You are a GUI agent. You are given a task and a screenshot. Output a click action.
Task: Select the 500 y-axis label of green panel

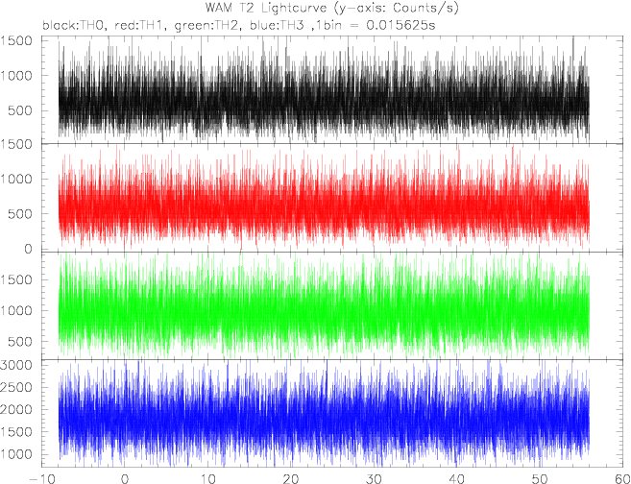coord(20,342)
